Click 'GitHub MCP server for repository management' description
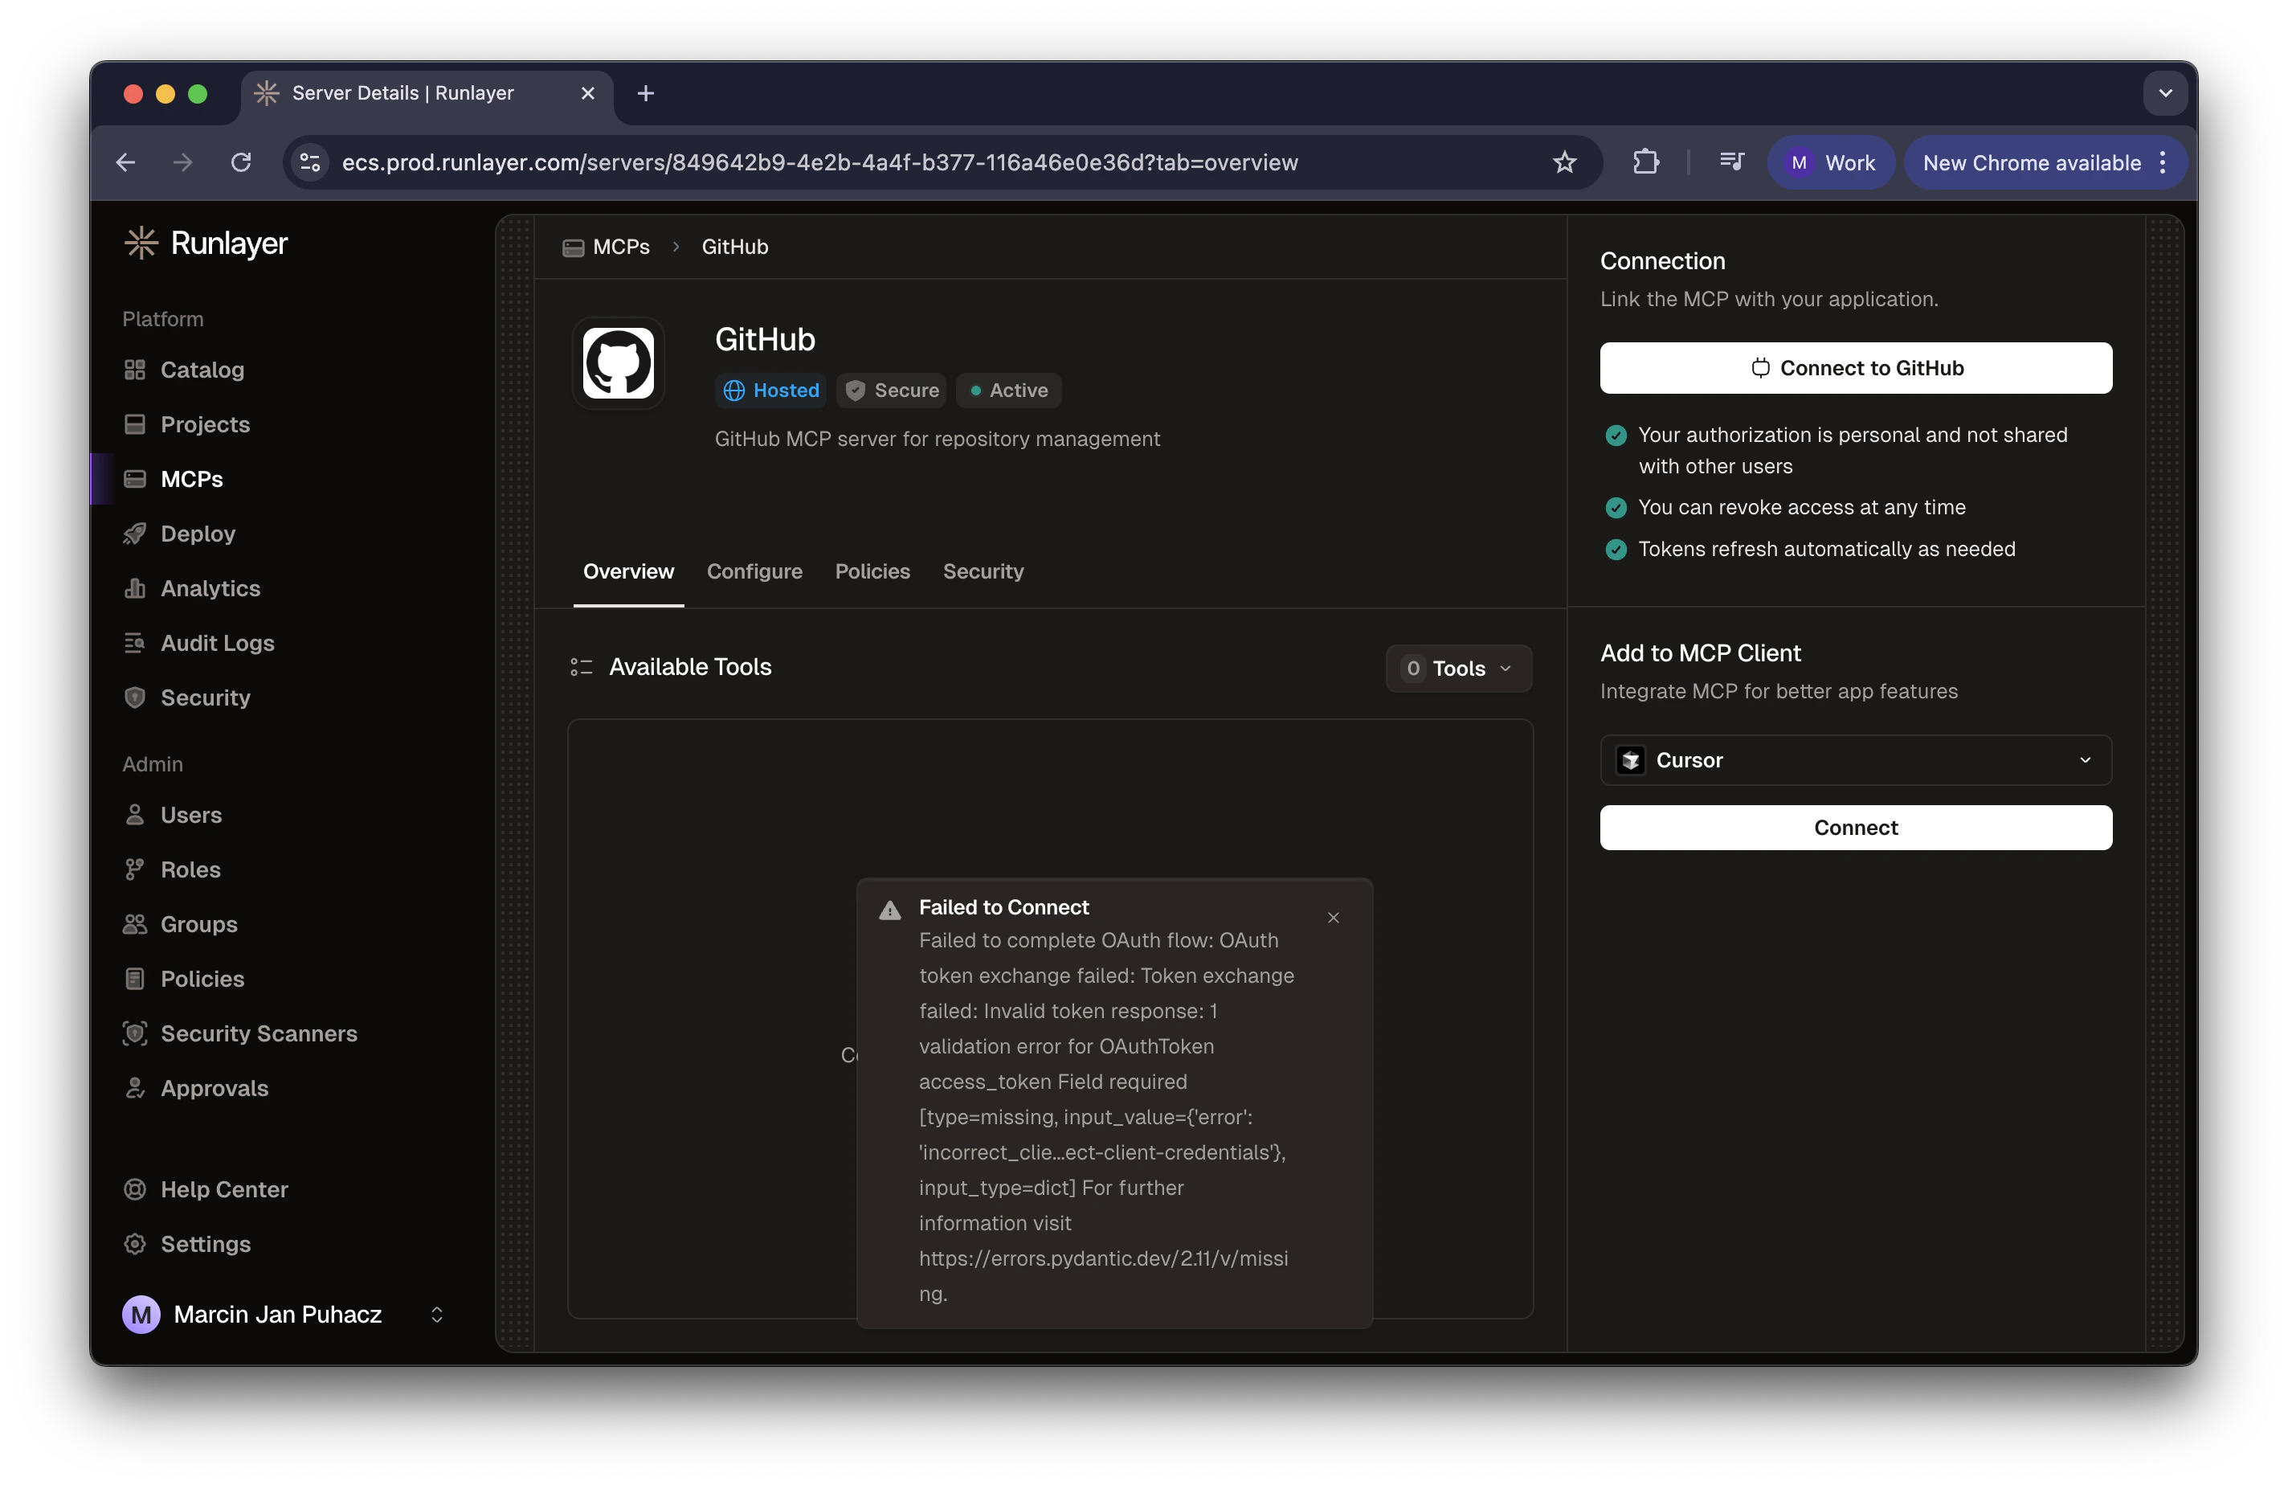Viewport: 2288px width, 1485px height. pyautogui.click(x=938, y=439)
